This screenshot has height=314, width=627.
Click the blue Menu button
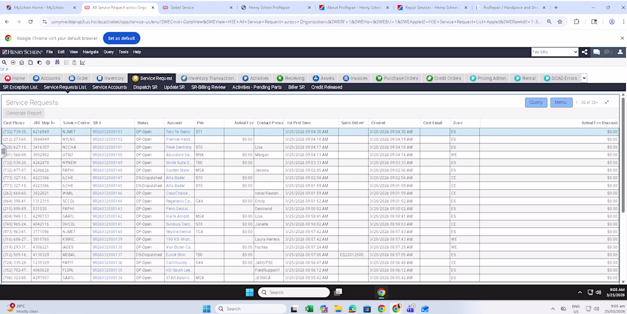click(x=561, y=103)
